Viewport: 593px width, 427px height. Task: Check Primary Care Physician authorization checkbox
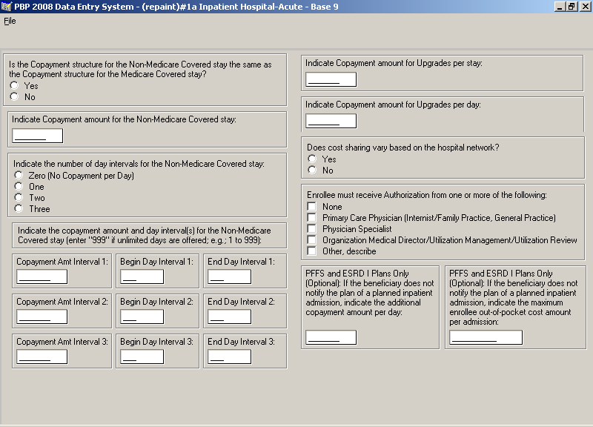tap(311, 217)
